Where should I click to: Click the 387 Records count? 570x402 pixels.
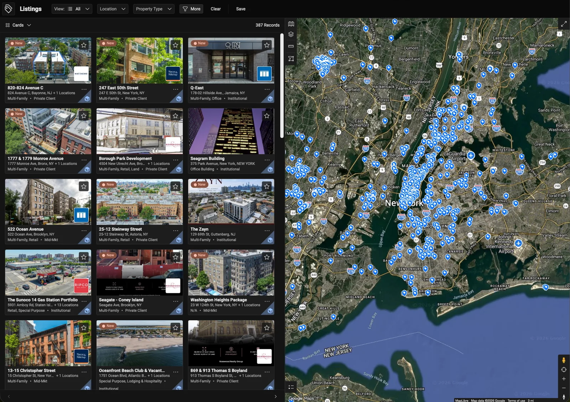[x=268, y=25]
